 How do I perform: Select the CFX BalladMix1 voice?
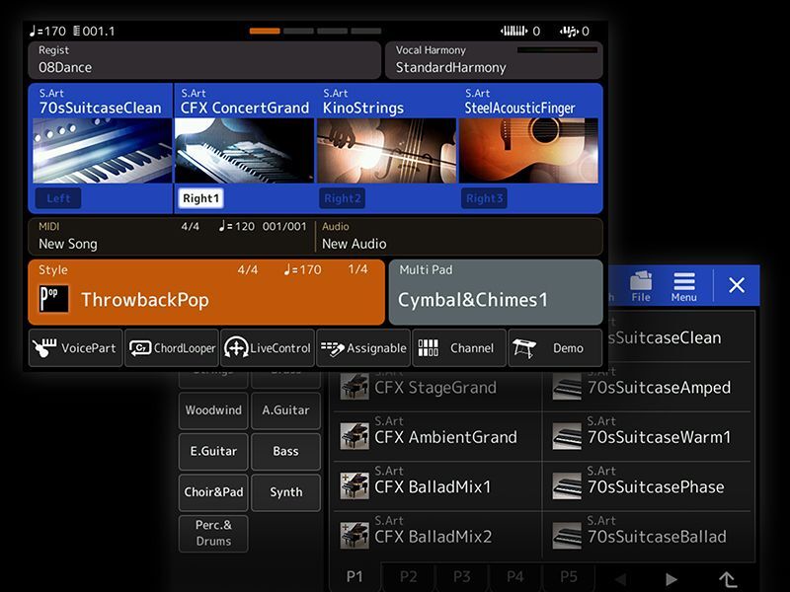point(437,485)
